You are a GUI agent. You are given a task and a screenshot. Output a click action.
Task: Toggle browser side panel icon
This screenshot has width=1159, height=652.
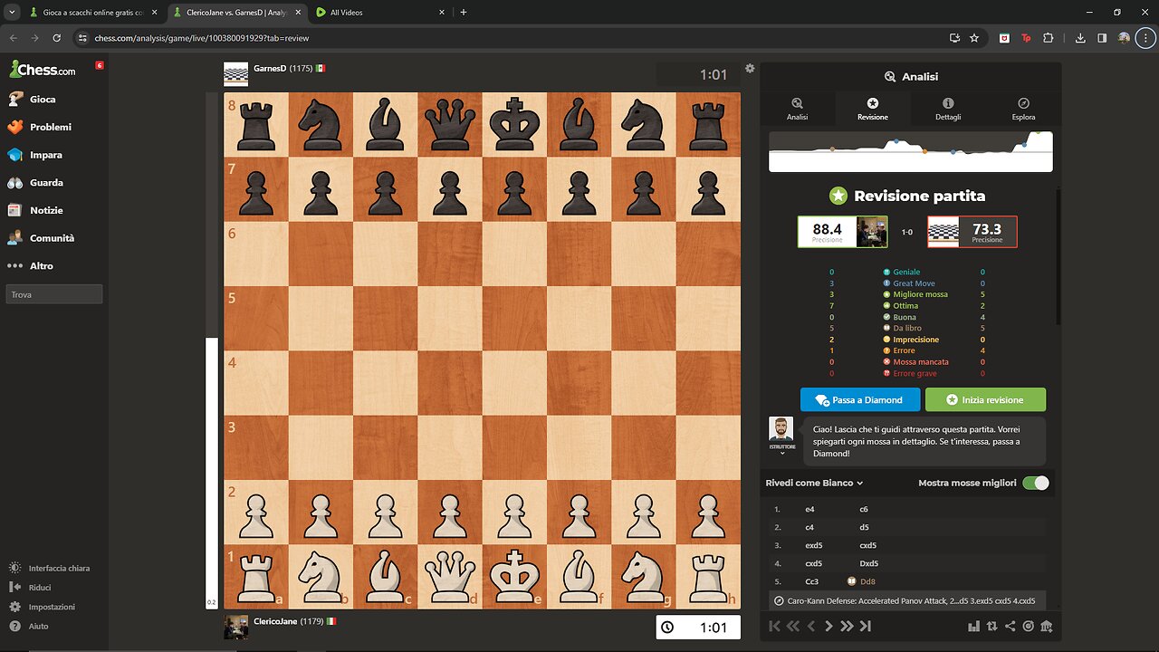(x=1102, y=38)
